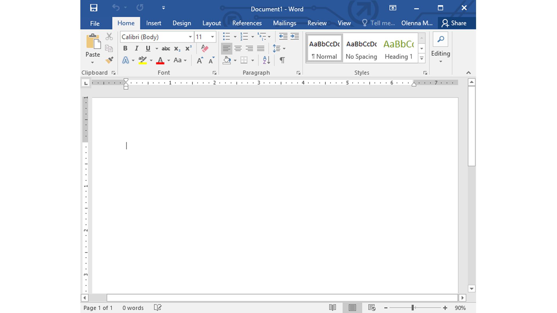
Task: Click the Increase Indent icon
Action: (x=294, y=37)
